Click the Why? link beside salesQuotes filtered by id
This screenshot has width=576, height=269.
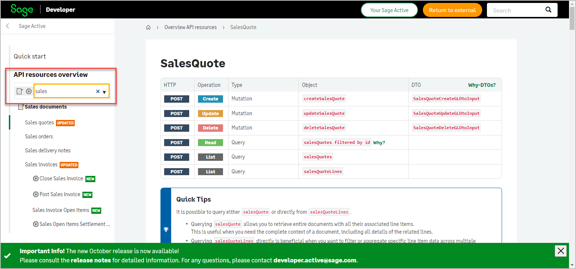[379, 142]
